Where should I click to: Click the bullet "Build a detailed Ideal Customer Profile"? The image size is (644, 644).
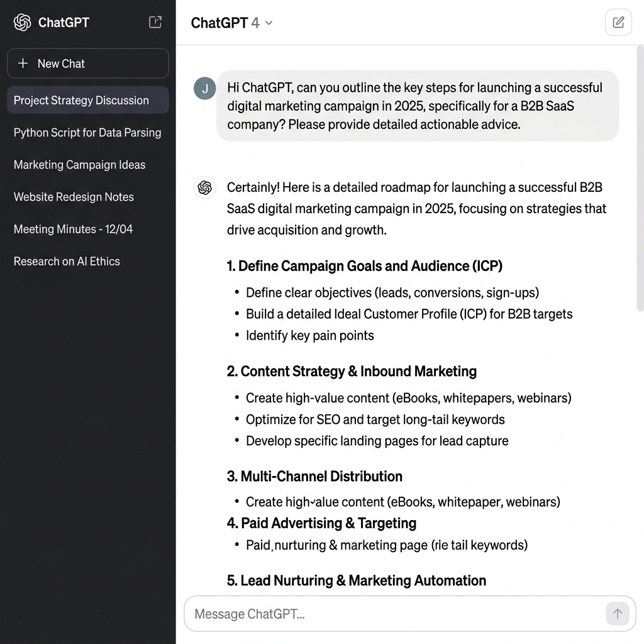point(409,314)
